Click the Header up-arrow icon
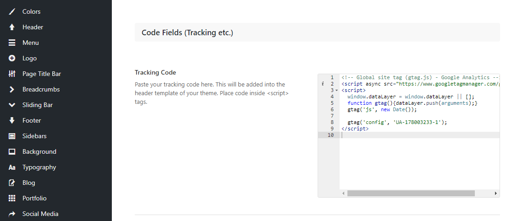This screenshot has height=221, width=517. 12,27
